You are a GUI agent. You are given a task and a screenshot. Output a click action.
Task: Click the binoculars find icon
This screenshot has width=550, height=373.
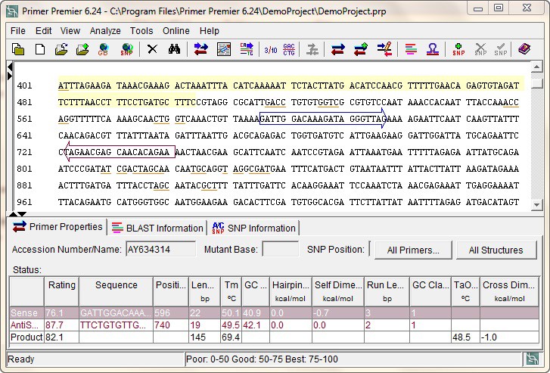pyautogui.click(x=174, y=49)
